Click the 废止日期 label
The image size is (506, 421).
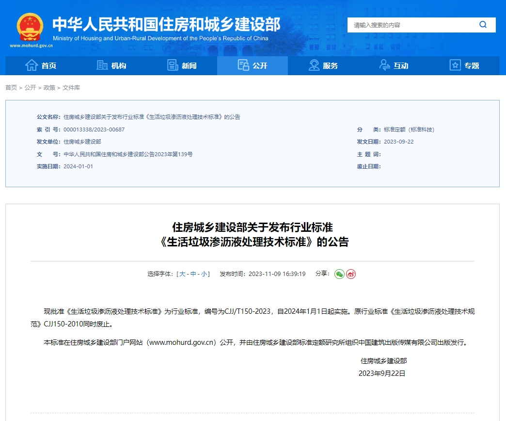369,166
